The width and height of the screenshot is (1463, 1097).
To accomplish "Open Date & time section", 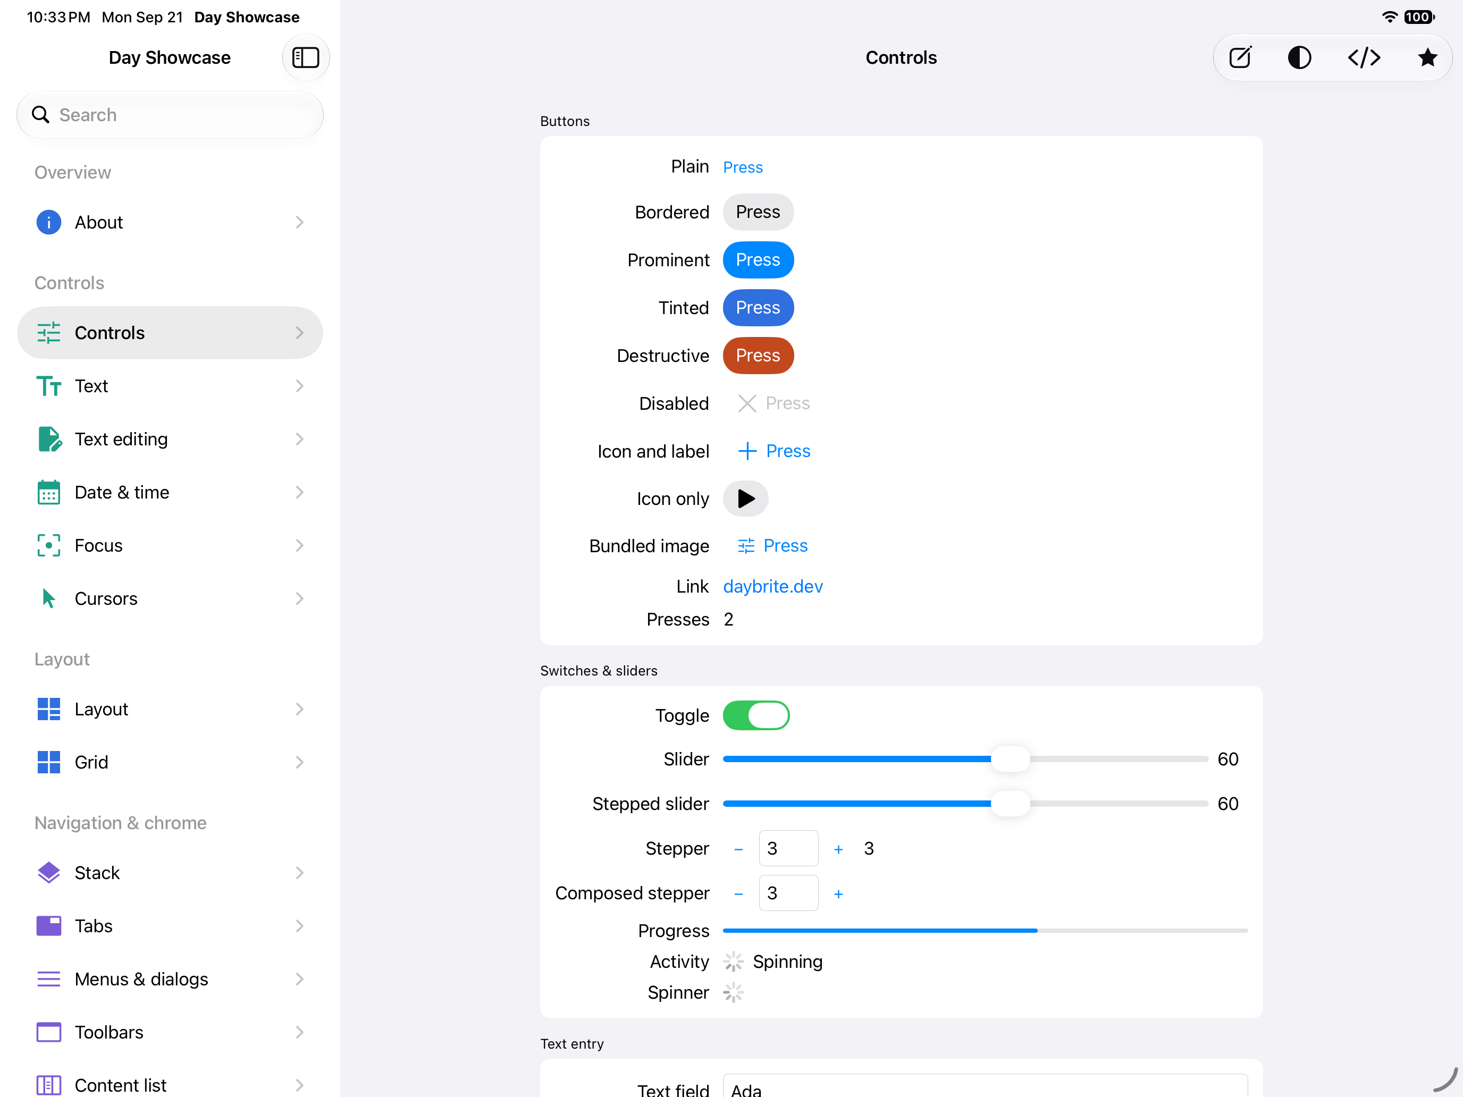I will [170, 492].
